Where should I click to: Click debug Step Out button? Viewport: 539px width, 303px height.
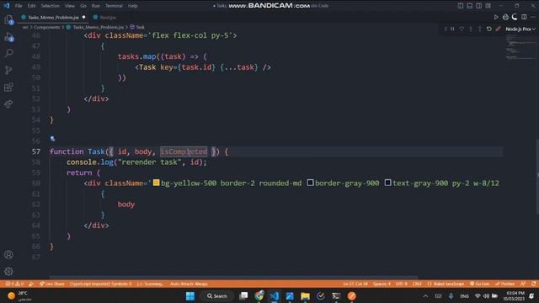480,29
